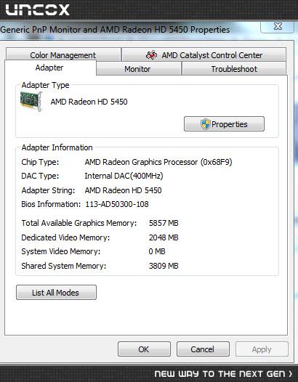
Task: Click the arrow beside NEW WAY TO THE NEXT GEN
Action: click(x=291, y=373)
